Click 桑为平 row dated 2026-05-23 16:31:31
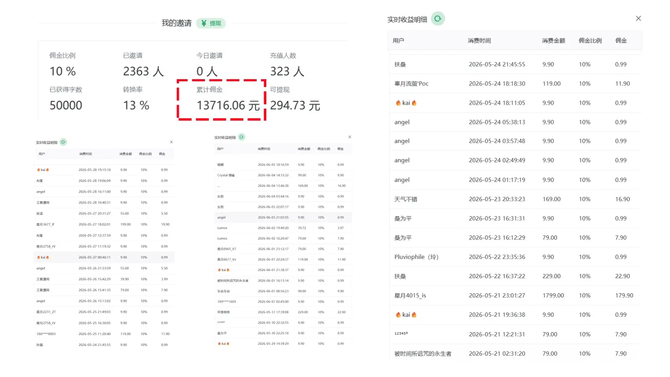This screenshot has width=670, height=377. [515, 219]
